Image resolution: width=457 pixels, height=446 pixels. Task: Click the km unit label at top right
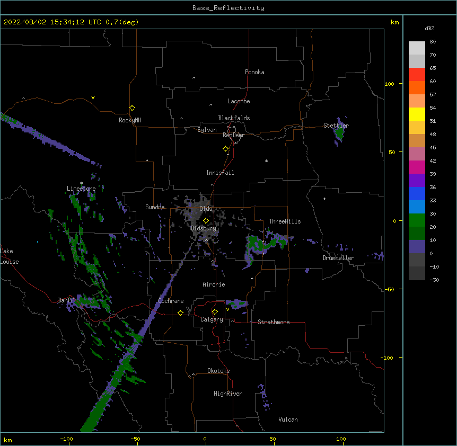pyautogui.click(x=395, y=22)
